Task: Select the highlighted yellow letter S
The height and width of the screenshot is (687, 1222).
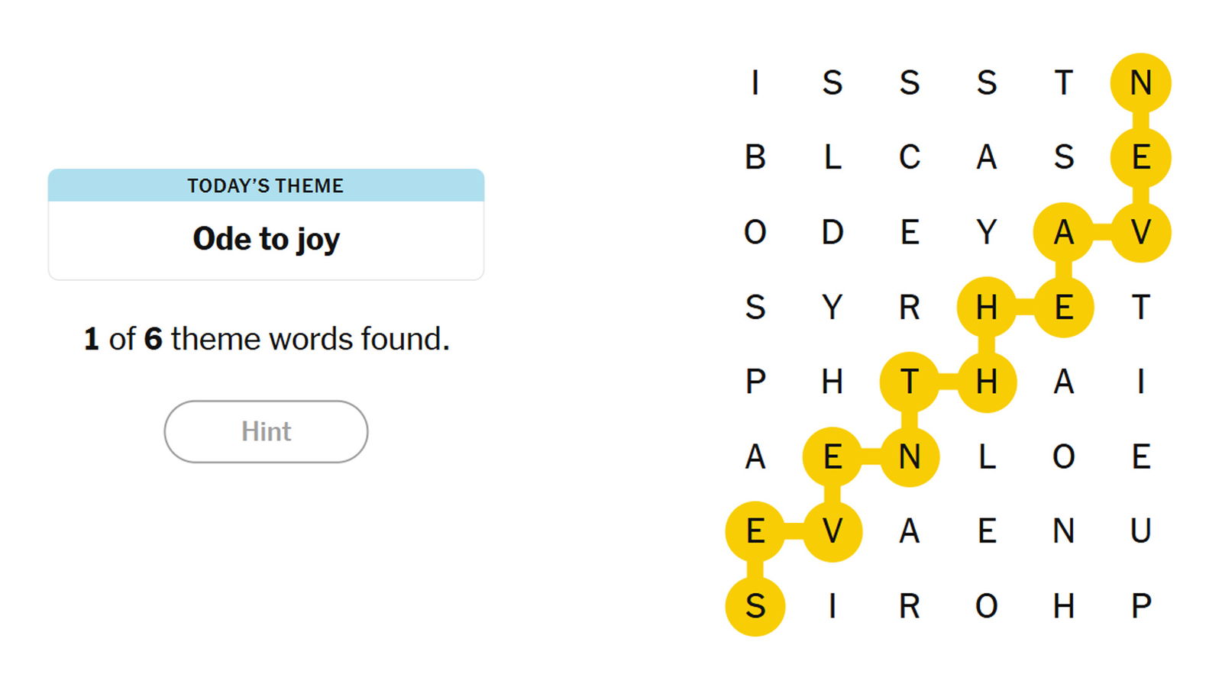Action: point(755,606)
